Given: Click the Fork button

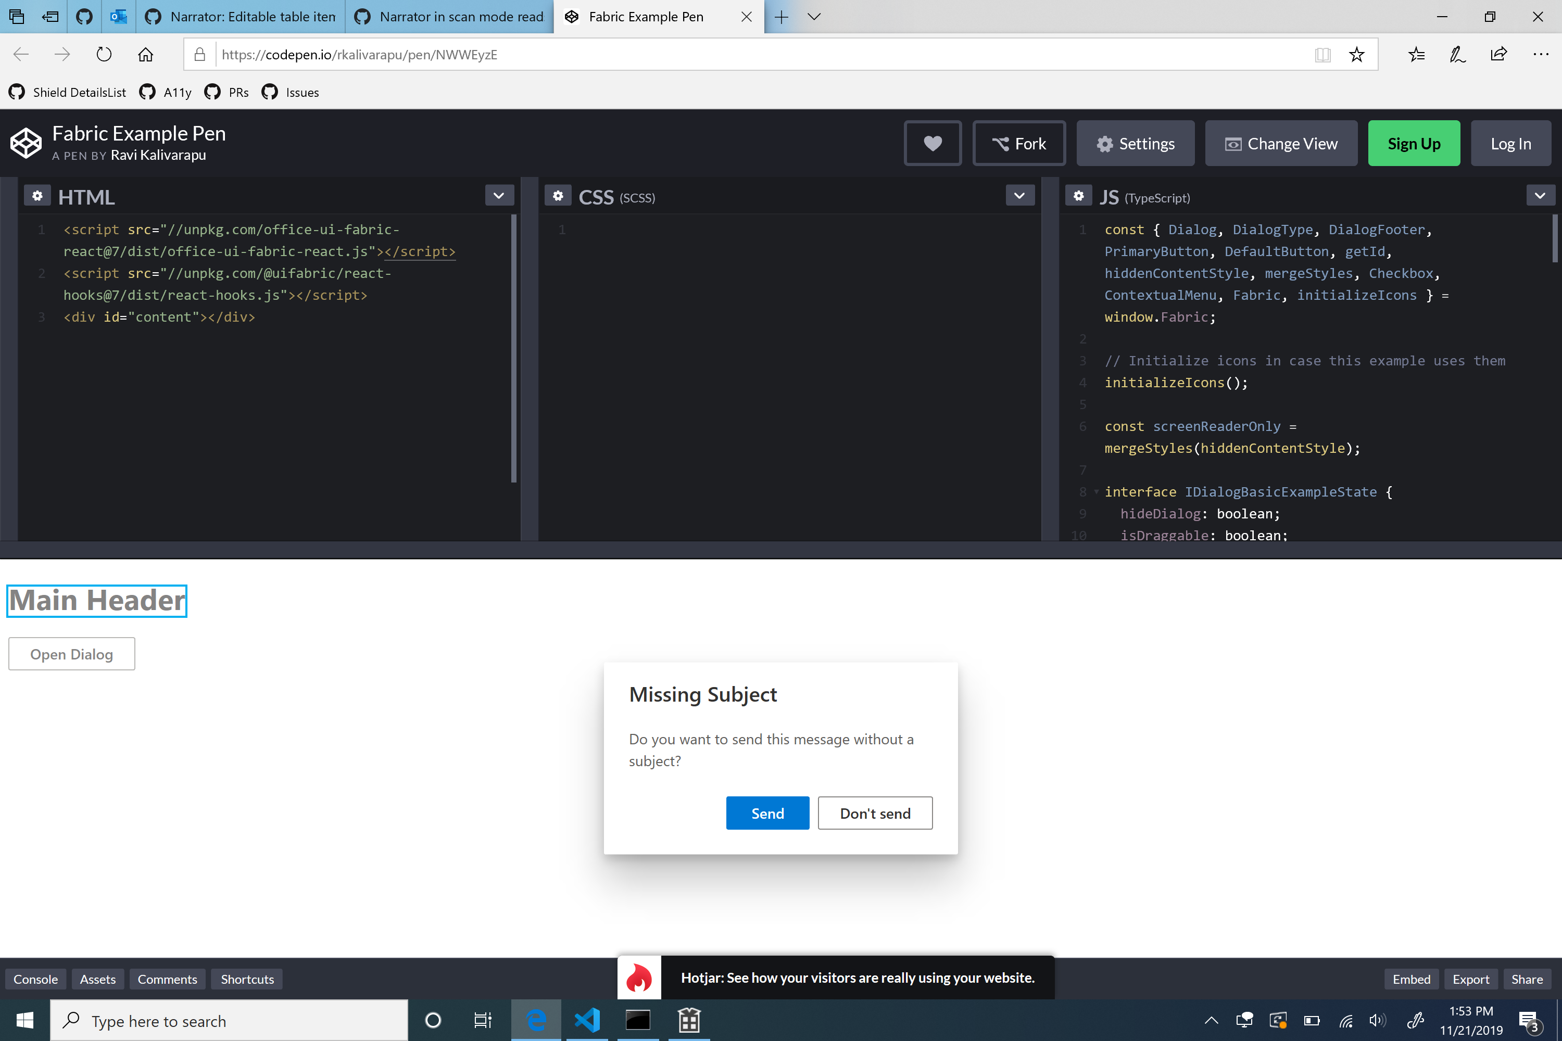Looking at the screenshot, I should point(1019,144).
